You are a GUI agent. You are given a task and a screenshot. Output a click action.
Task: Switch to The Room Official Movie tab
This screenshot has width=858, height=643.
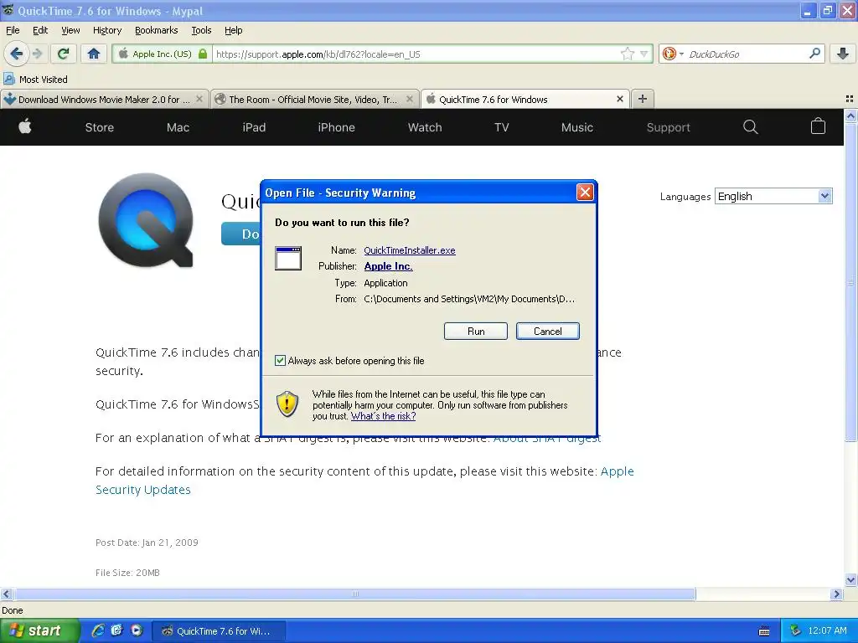(315, 99)
